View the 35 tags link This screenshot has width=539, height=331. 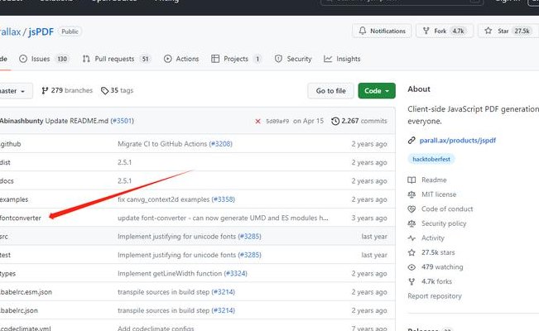pos(117,90)
